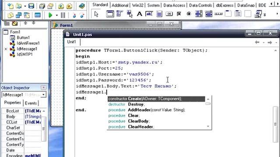Image resolution: width=280 pixels, height=157 pixels.
Task: Select the CheckBox palette component
Action: click(179, 14)
